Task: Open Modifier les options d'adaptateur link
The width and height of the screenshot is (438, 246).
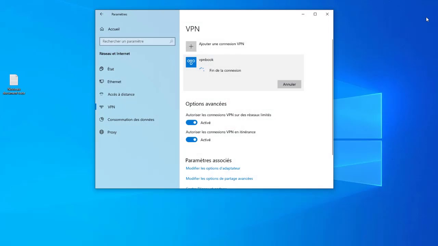Action: pyautogui.click(x=213, y=168)
